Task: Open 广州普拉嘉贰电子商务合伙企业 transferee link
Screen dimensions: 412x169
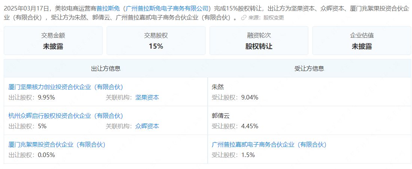Action: pos(269,144)
